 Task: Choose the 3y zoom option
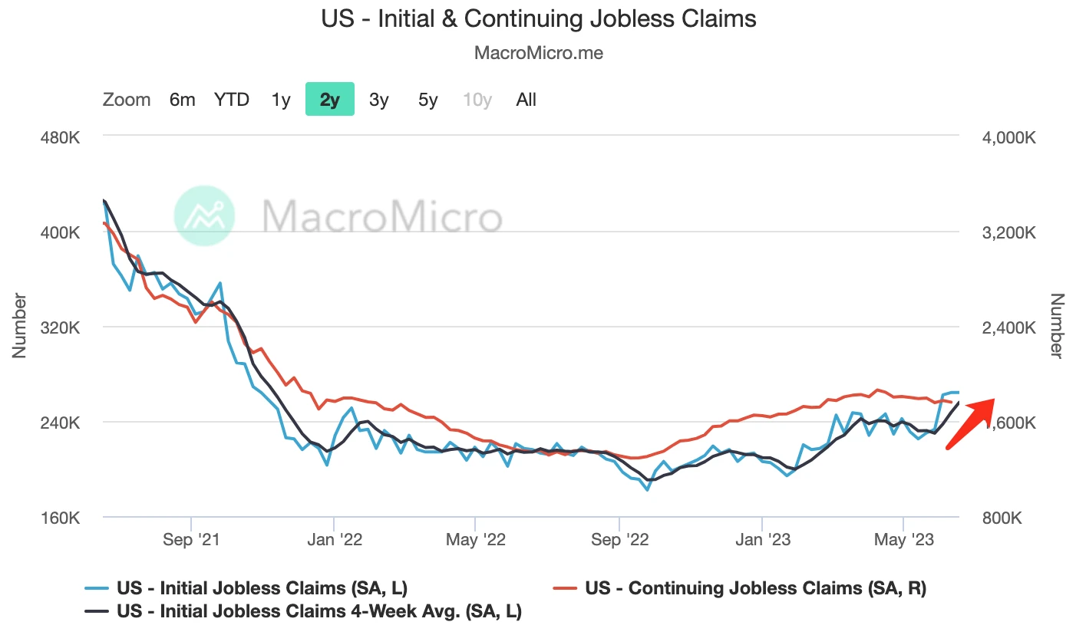(379, 100)
